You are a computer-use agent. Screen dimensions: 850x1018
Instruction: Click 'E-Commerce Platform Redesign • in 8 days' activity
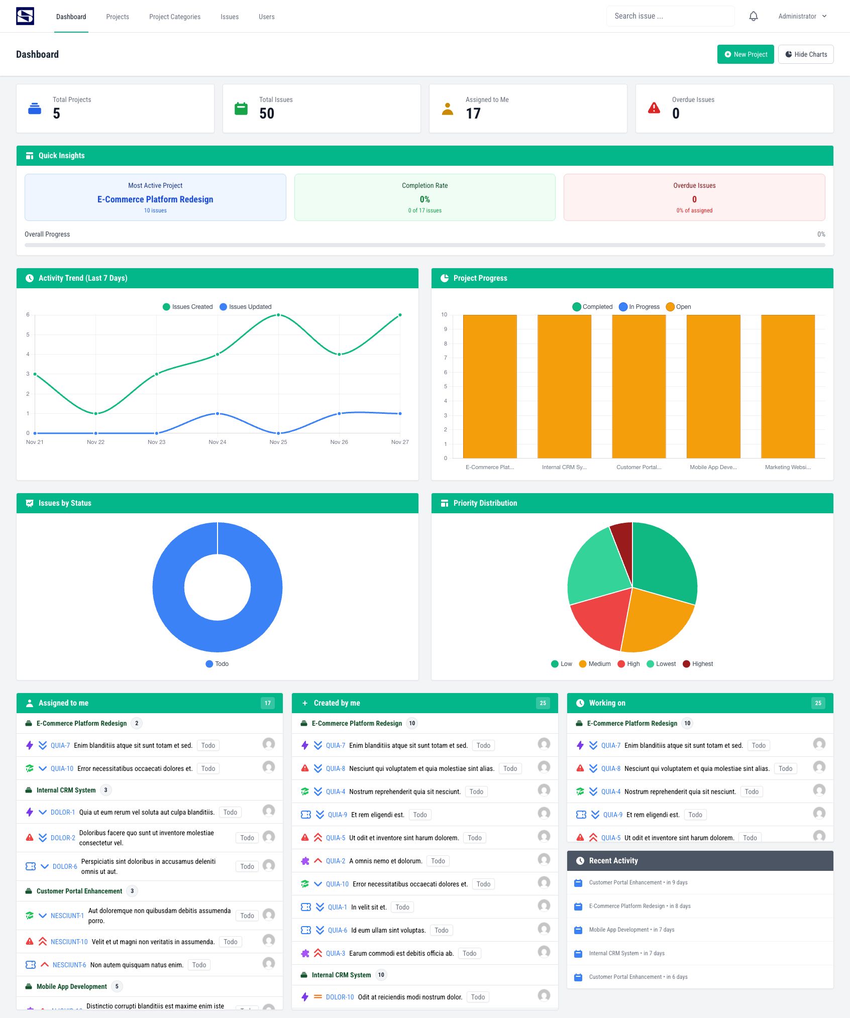[x=640, y=906]
